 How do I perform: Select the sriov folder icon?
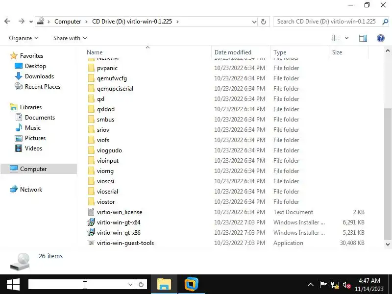click(x=91, y=130)
